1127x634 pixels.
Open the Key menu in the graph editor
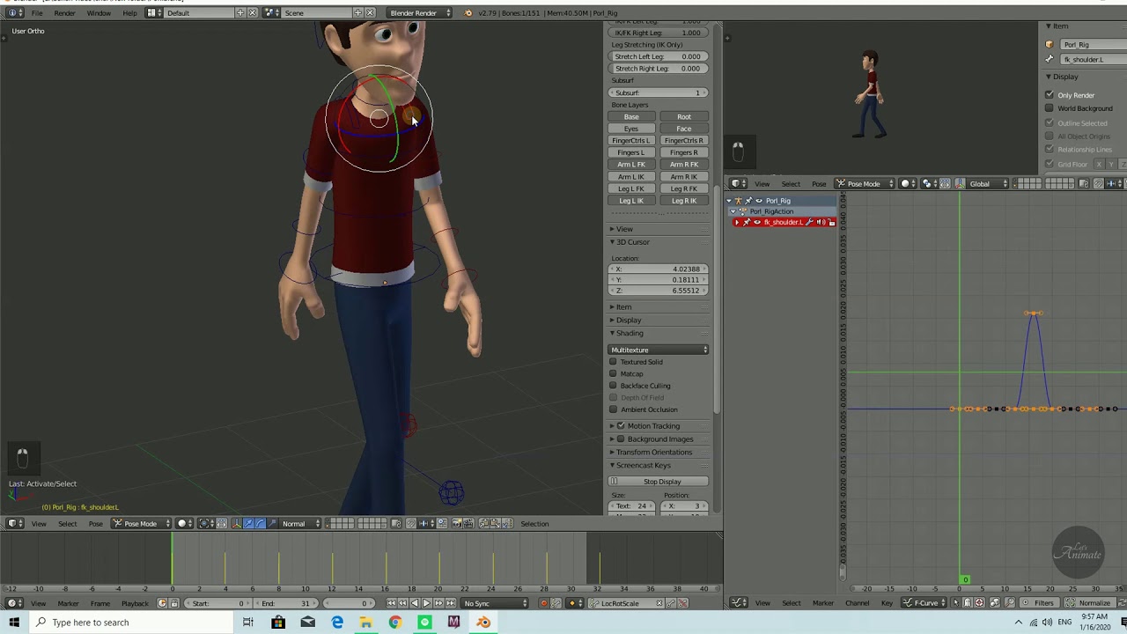(887, 603)
